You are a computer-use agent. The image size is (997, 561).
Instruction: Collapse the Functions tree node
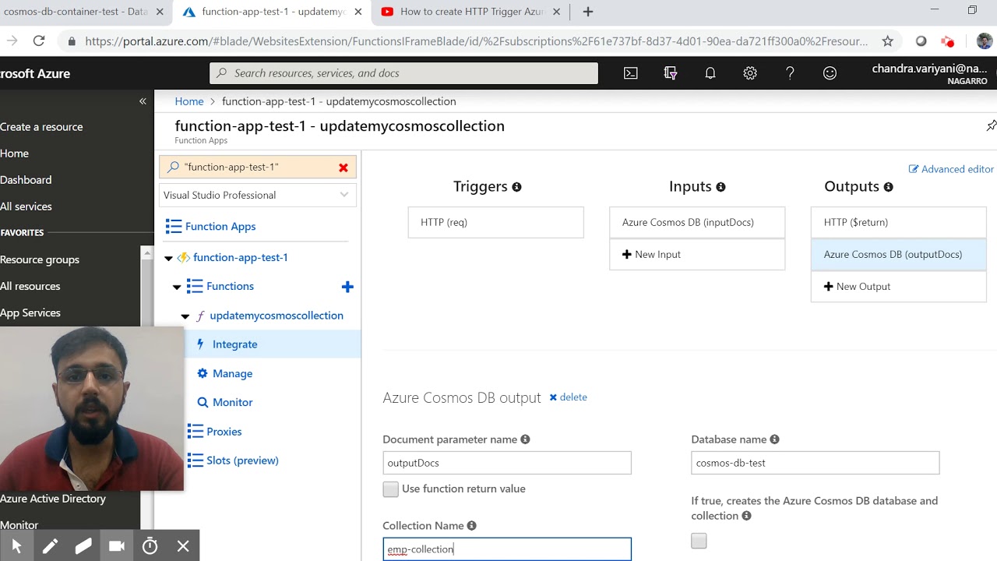177,287
